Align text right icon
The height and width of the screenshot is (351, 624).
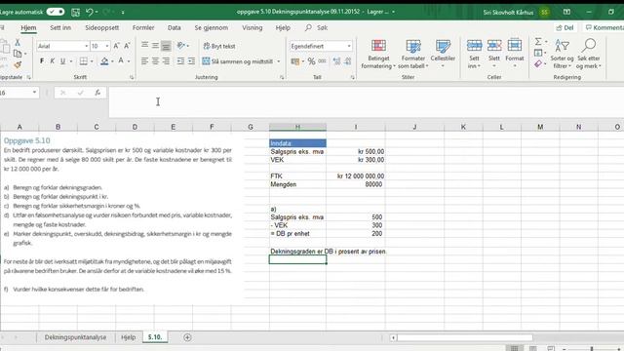[166, 60]
